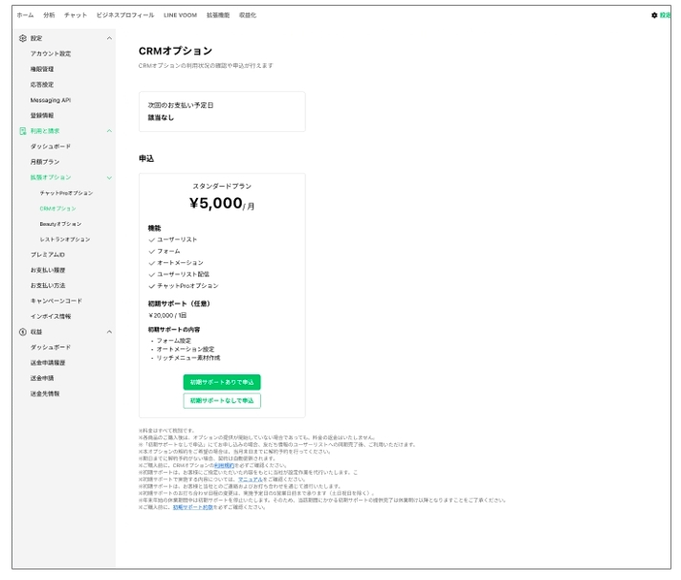Select 送金先情報 in the sidebar
Image resolution: width=681 pixels, height=580 pixels.
tap(45, 393)
